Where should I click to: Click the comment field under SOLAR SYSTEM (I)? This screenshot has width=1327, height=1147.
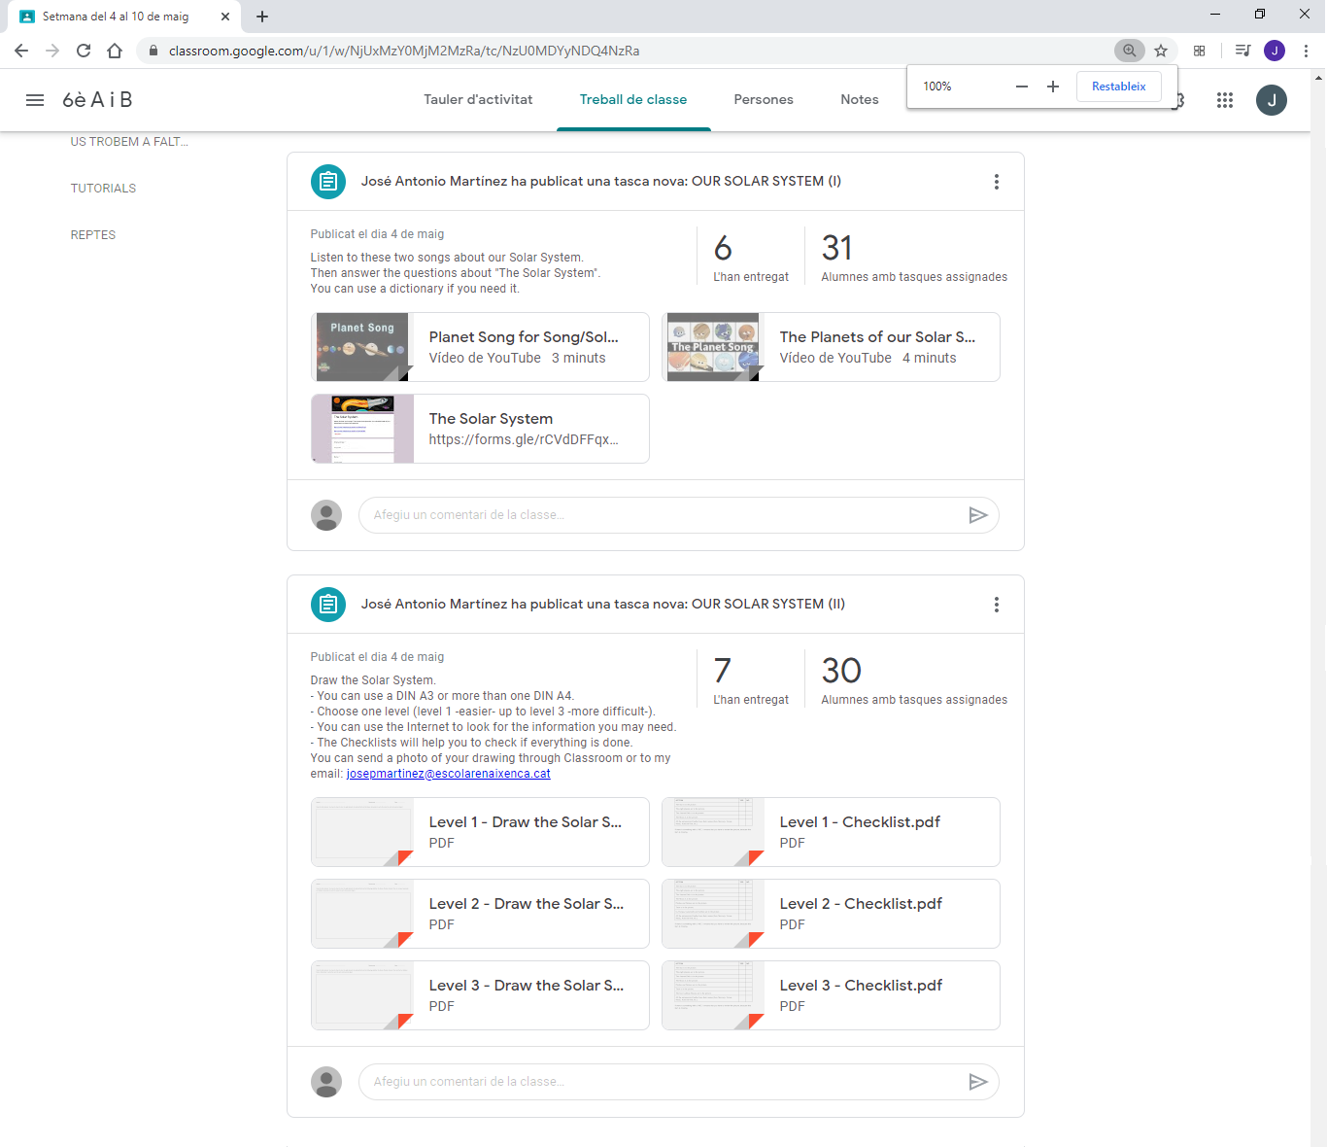click(x=661, y=515)
